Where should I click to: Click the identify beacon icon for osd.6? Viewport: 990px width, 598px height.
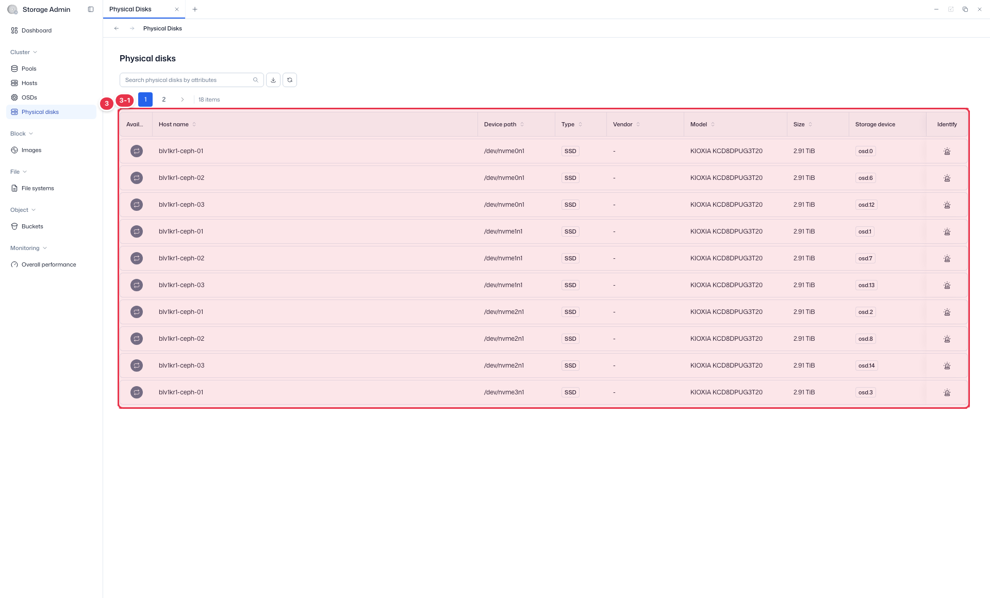click(x=947, y=178)
